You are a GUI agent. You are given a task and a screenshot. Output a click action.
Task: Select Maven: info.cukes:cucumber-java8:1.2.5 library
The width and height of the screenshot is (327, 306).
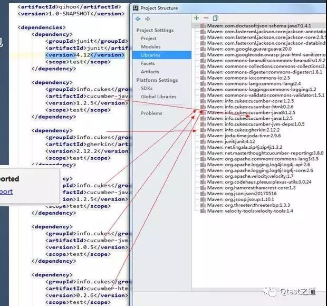(x=251, y=112)
